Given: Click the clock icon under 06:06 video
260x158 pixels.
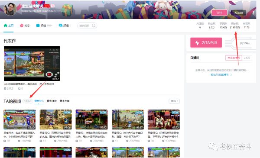Looking at the screenshot, I should [55, 141].
